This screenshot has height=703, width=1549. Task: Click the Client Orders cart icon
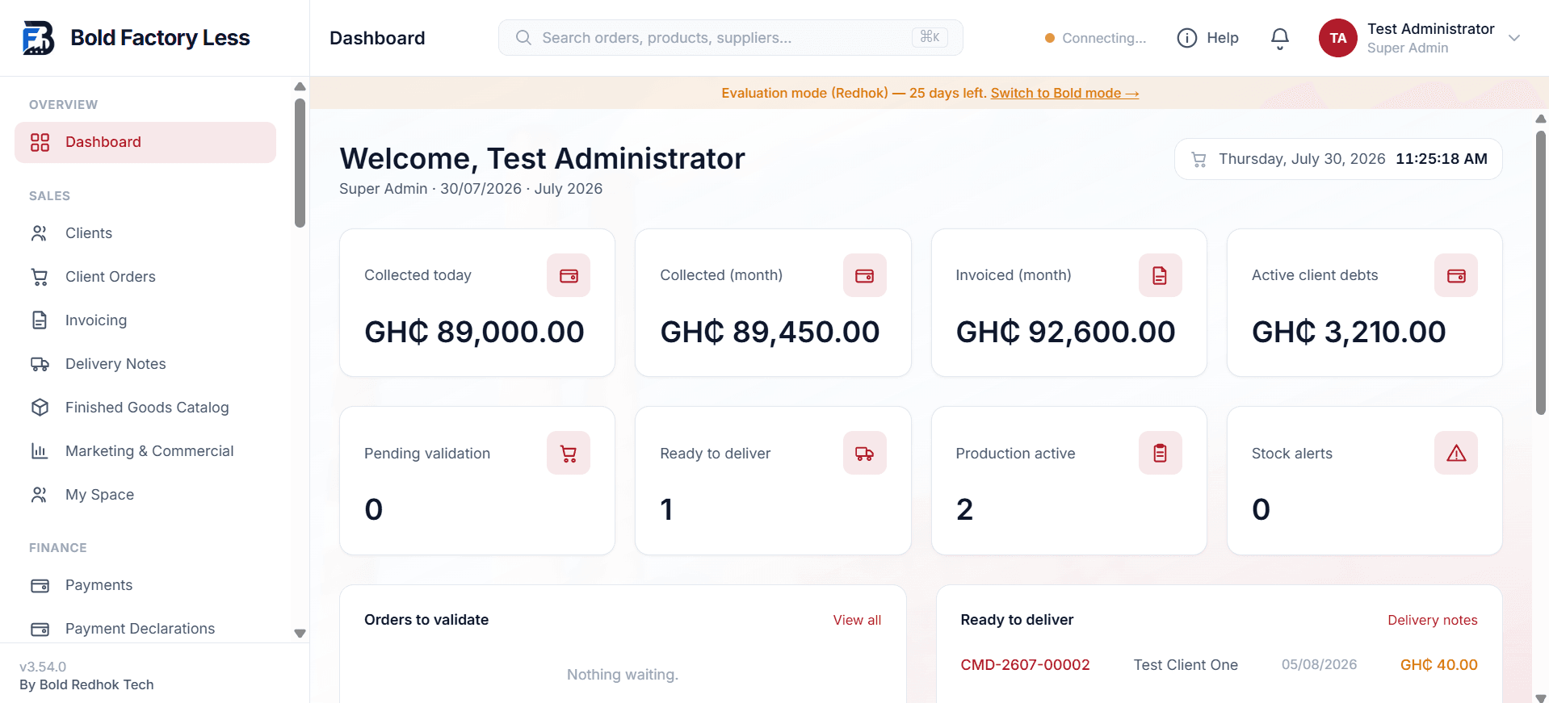coord(40,277)
